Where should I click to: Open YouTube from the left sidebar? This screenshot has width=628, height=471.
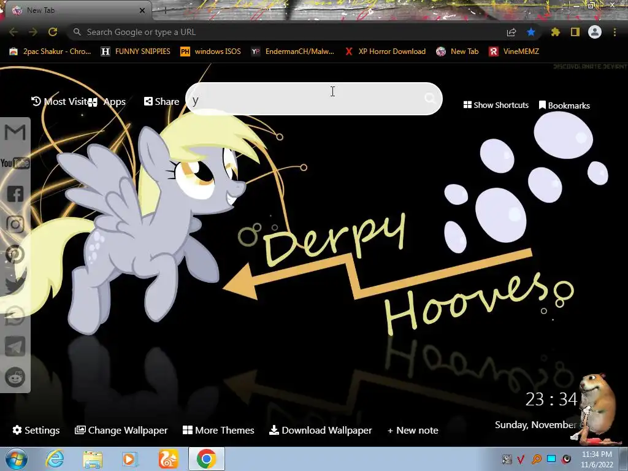pos(15,163)
